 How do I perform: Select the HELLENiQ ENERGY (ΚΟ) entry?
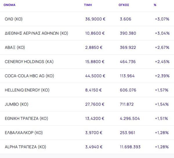(x=27, y=90)
